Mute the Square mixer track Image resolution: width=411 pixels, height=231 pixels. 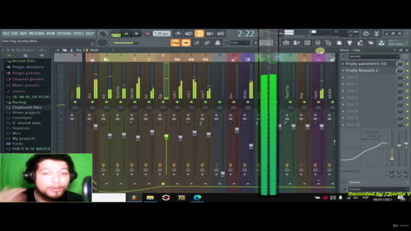(x=319, y=102)
